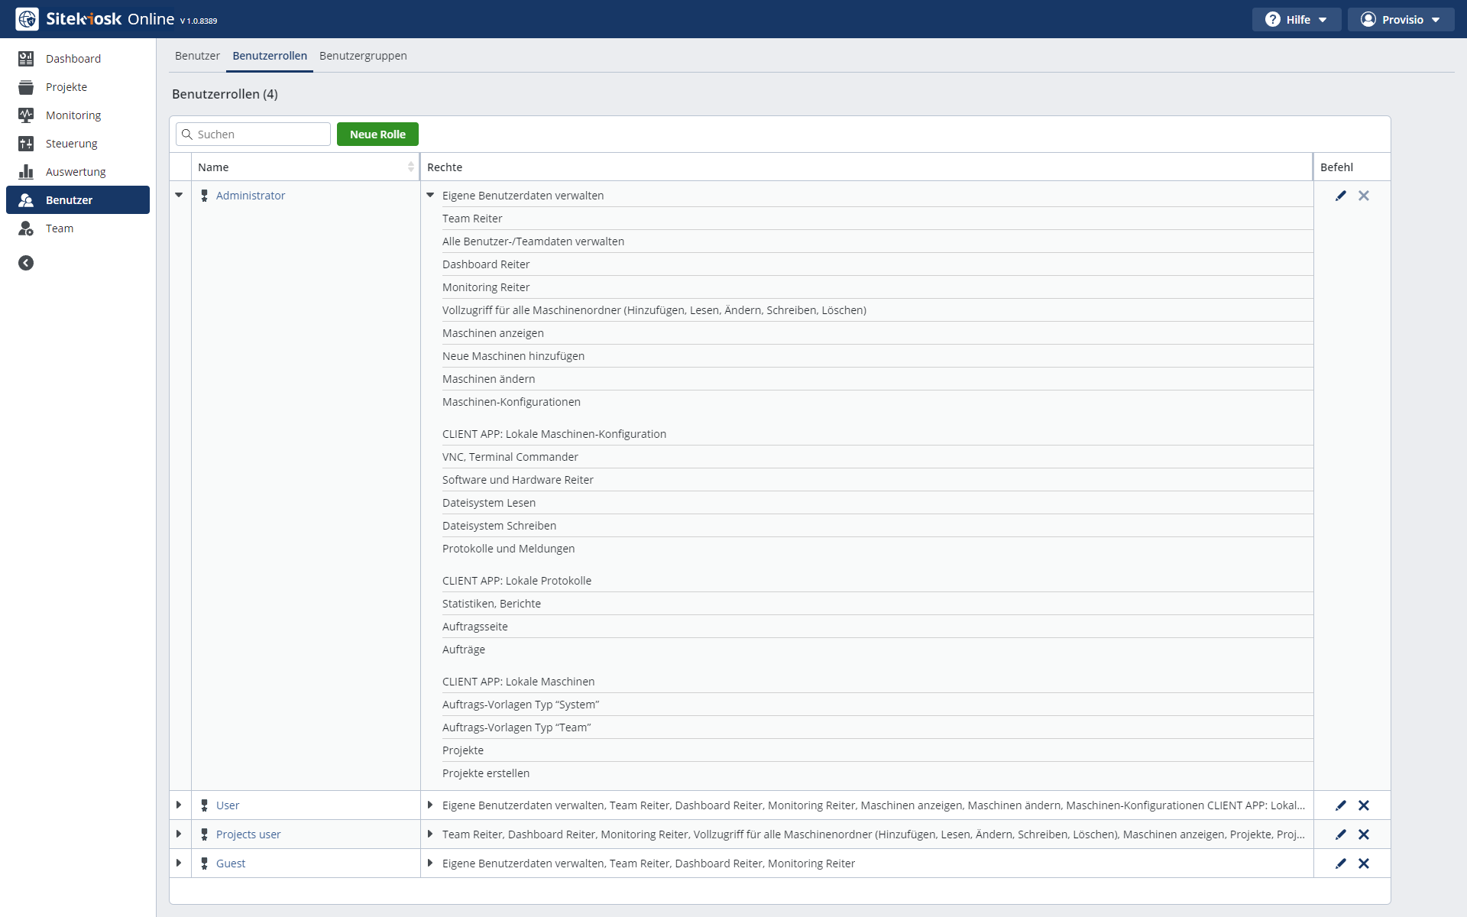
Task: Delete the User role with the X icon
Action: click(x=1364, y=805)
